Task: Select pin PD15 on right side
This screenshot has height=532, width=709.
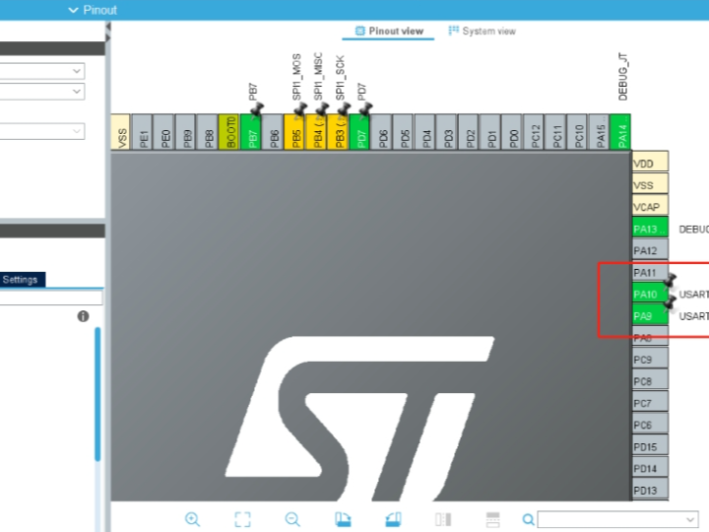Action: tap(650, 446)
